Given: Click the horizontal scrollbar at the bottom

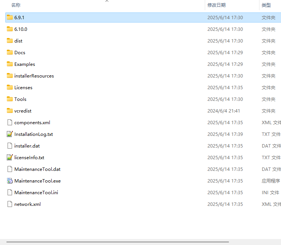Looking at the screenshot, I should (118, 242).
